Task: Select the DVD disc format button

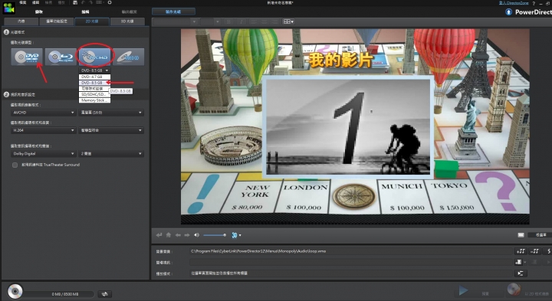Action: (27, 57)
